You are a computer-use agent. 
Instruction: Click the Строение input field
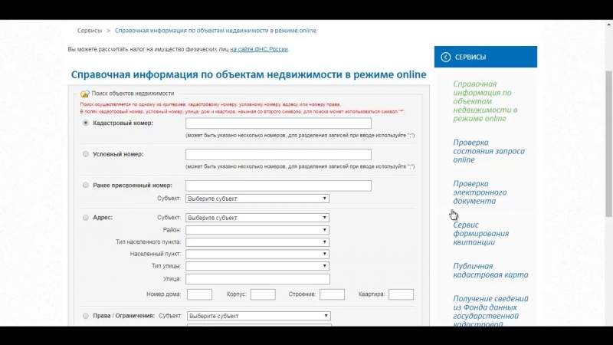(332, 294)
